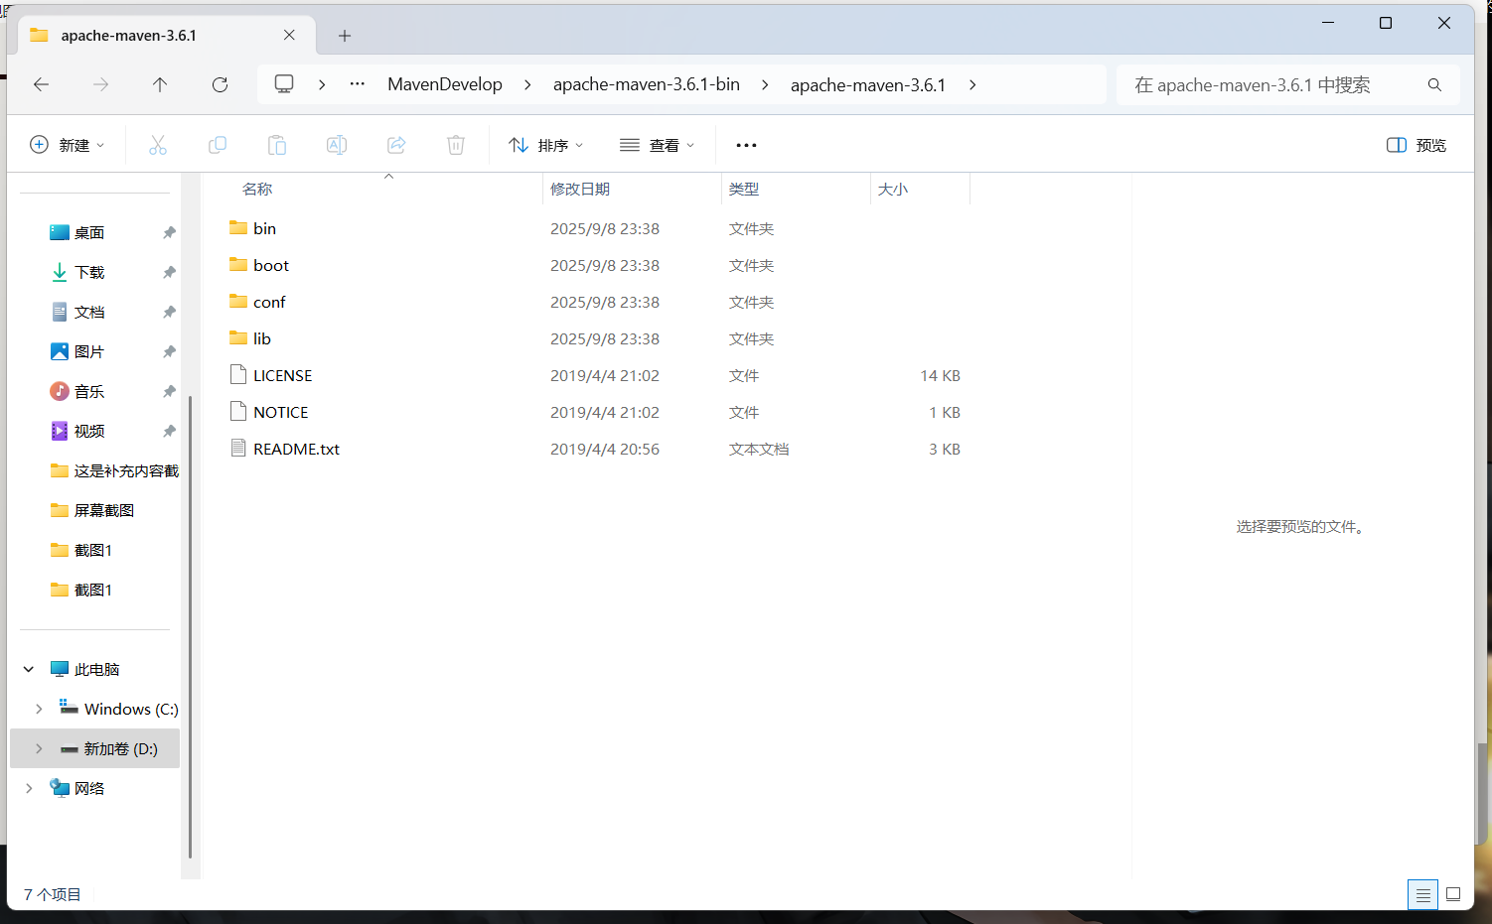This screenshot has height=924, width=1492.
Task: Select the LICENSE file icon
Action: pos(238,375)
